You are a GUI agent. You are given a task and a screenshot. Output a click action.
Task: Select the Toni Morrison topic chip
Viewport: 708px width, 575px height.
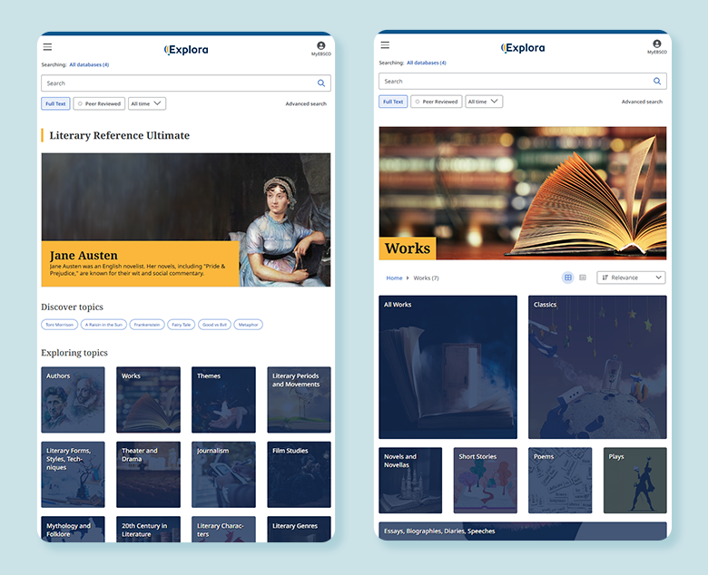pos(59,324)
